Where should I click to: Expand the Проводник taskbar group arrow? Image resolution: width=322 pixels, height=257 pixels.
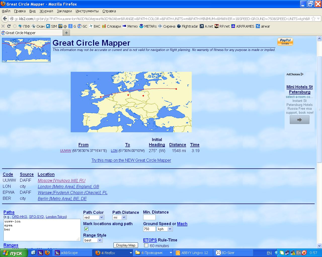171,253
